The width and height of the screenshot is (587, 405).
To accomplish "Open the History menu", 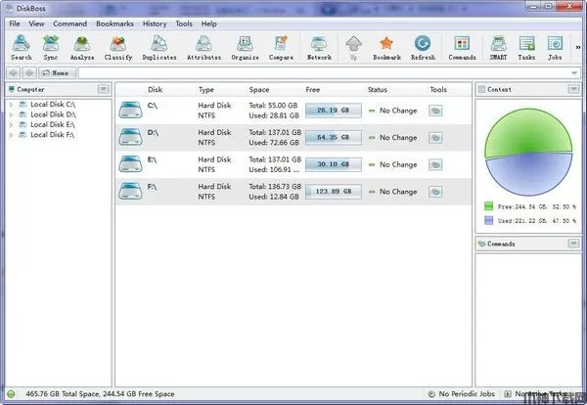I will pos(154,22).
